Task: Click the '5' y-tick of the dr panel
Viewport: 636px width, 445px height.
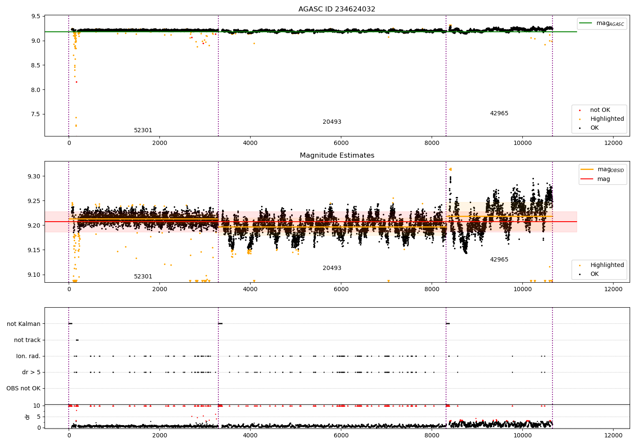Action: pos(39,417)
